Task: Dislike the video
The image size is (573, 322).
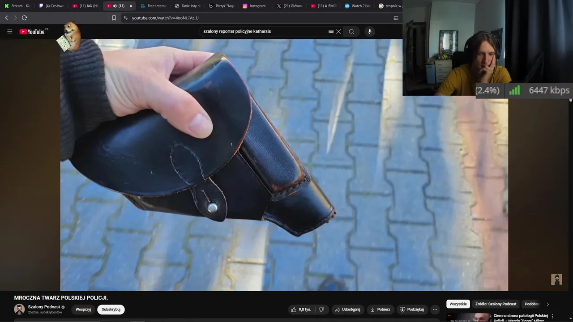Action: click(x=321, y=309)
